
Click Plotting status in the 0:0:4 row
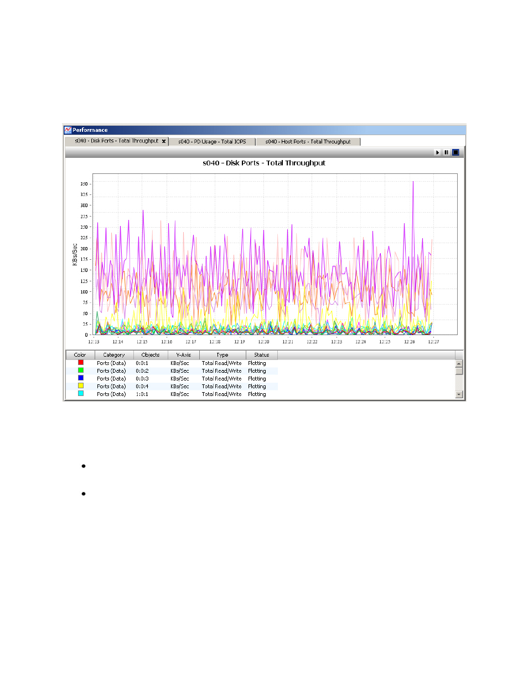(257, 387)
